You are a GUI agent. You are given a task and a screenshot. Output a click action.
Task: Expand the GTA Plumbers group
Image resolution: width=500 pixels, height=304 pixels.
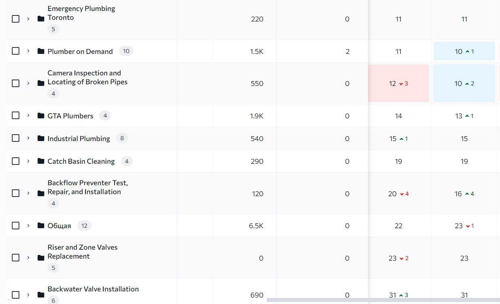click(28, 116)
